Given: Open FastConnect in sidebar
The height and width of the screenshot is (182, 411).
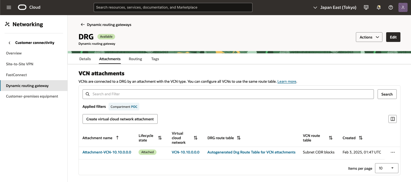Looking at the screenshot, I should point(17,75).
